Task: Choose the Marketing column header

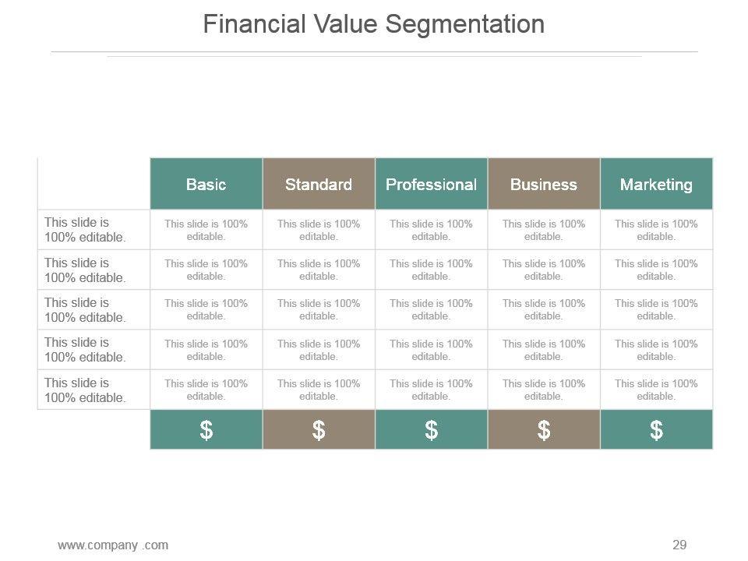Action: coord(656,185)
